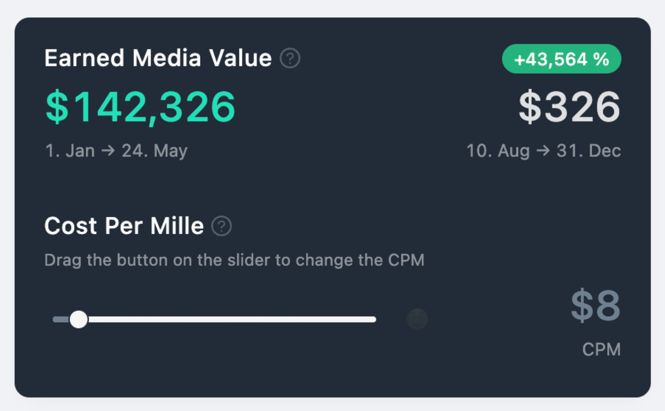Screen dimensions: 665x411
Task: Select the $326 comparison value
Action: (x=569, y=107)
